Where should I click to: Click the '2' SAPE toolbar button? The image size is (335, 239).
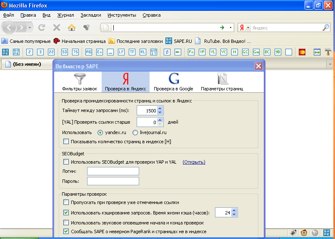(30, 52)
